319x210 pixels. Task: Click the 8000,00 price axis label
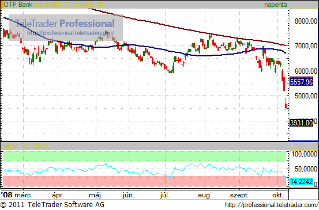click(x=306, y=21)
